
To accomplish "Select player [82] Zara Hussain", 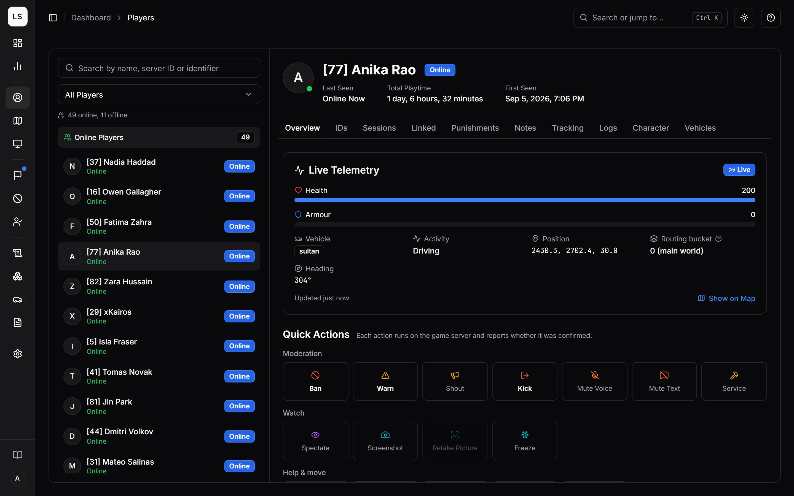I will click(159, 286).
